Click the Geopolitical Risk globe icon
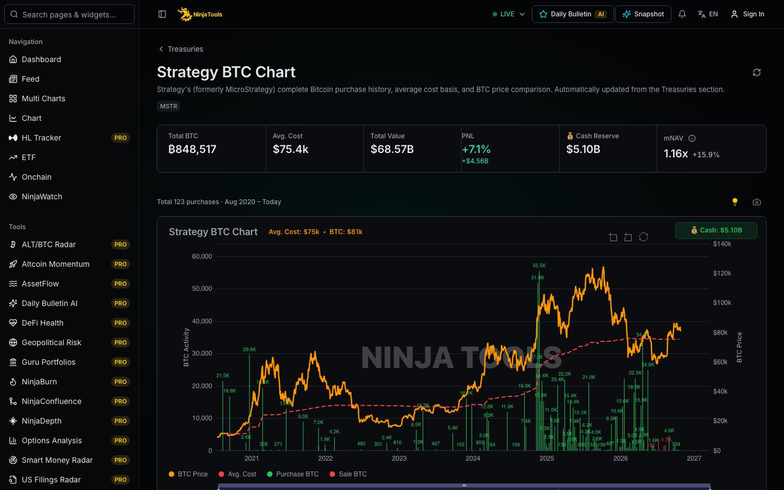784x490 pixels. (x=13, y=342)
